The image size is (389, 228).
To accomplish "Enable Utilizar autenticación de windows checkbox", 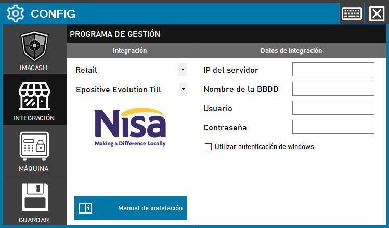I will pos(209,147).
